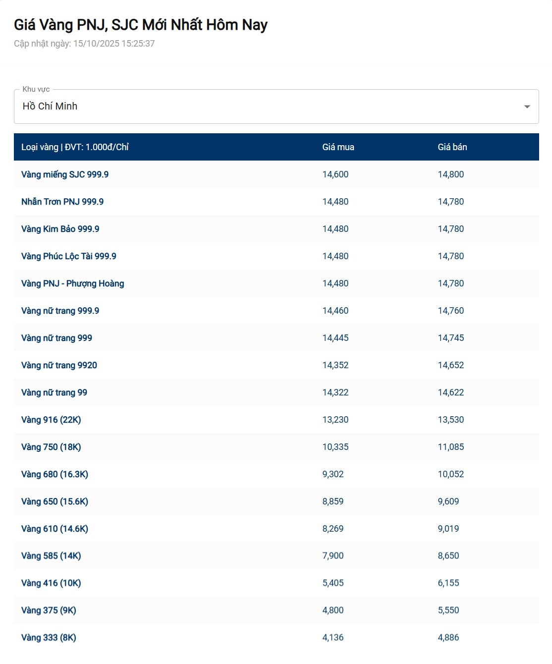
Task: Click Vàng Phúc Lộc Tài 999.9 label
Action: coord(68,256)
